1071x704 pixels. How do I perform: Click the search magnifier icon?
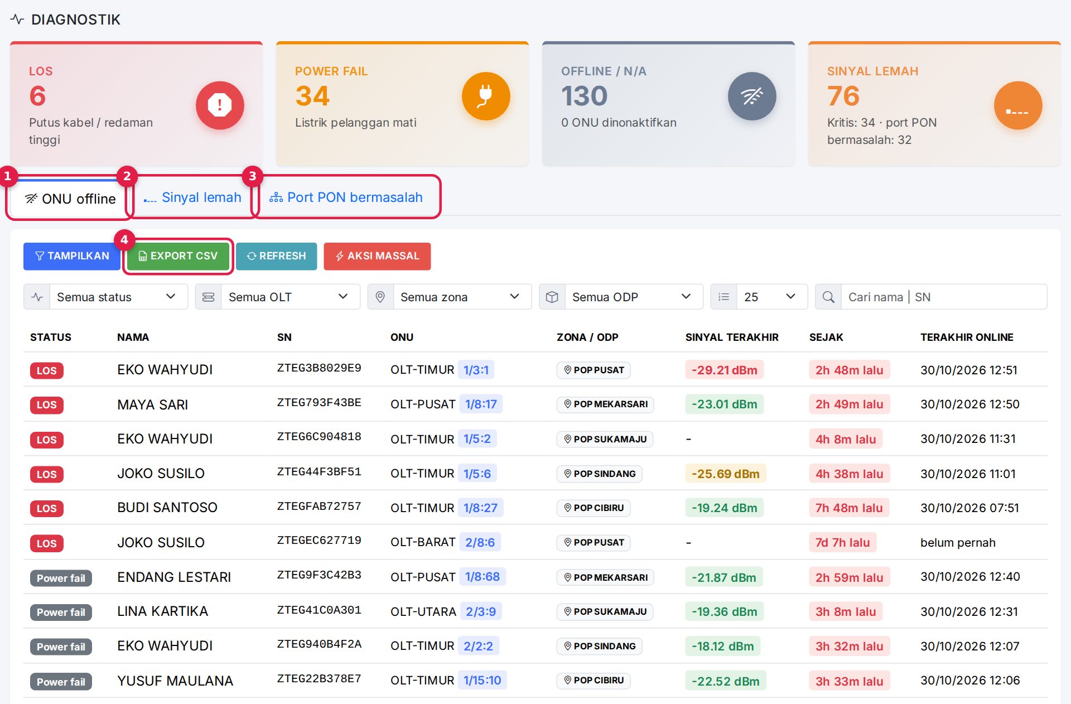pos(828,297)
